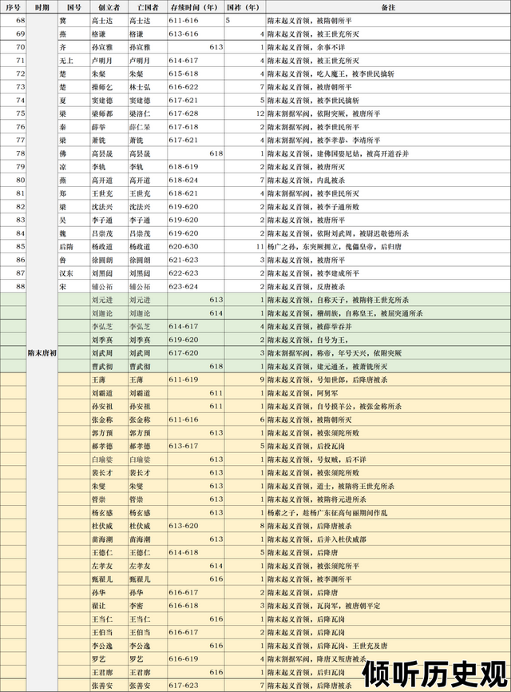
Task: Select founder cell 薛举
Action: click(109, 127)
